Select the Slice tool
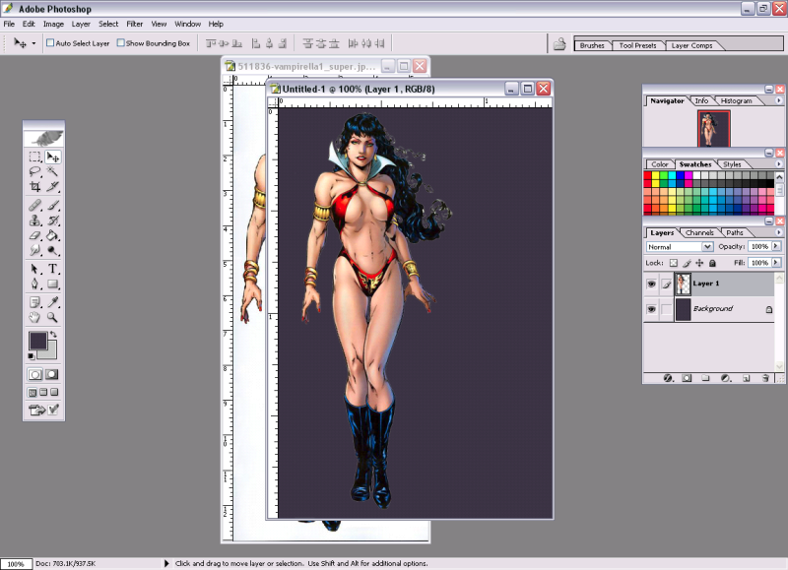Screen dimensions: 788x570 (53, 187)
